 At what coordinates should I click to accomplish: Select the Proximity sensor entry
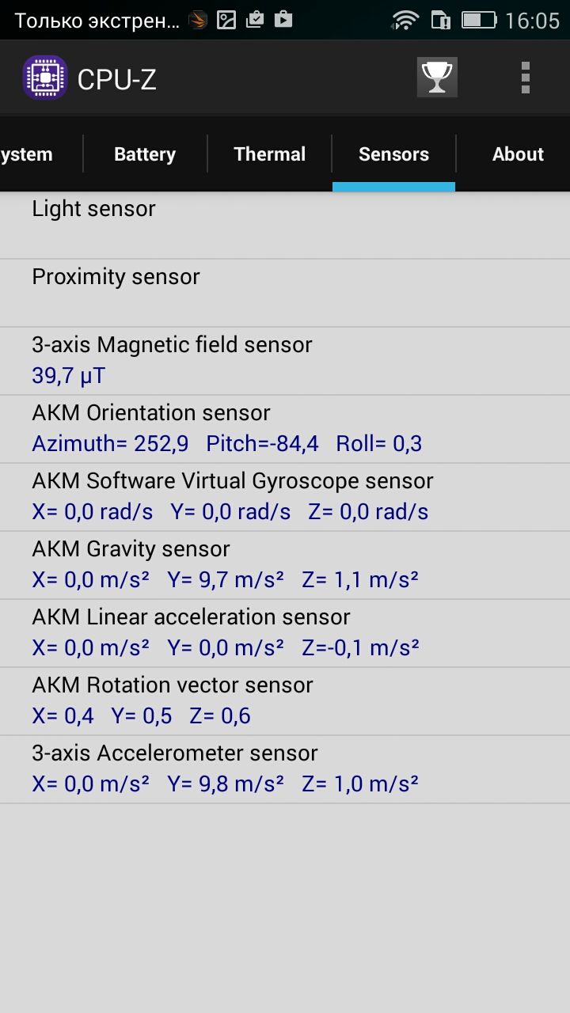click(285, 293)
